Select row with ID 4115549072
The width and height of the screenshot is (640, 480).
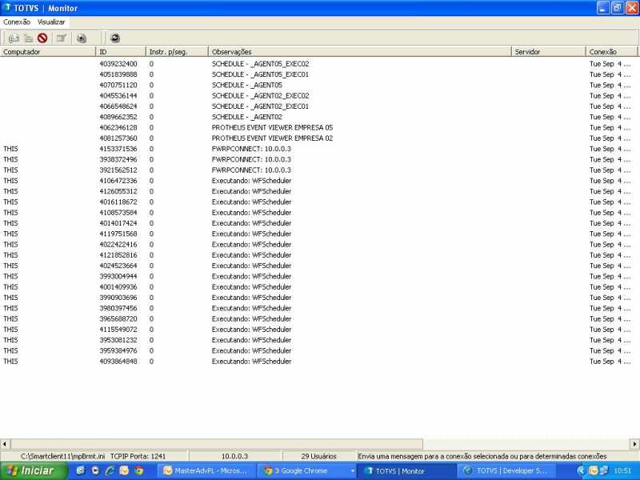[x=318, y=330]
